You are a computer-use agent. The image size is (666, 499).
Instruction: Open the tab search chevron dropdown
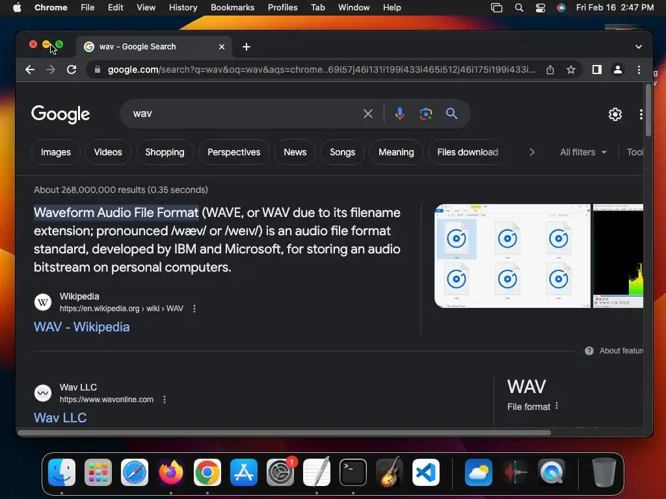point(639,47)
